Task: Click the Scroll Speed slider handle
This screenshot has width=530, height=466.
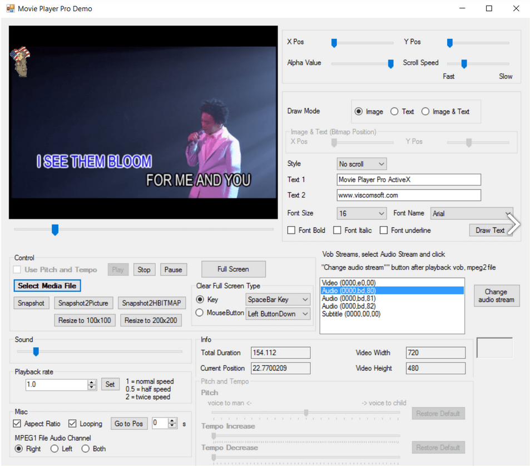Action: [464, 64]
